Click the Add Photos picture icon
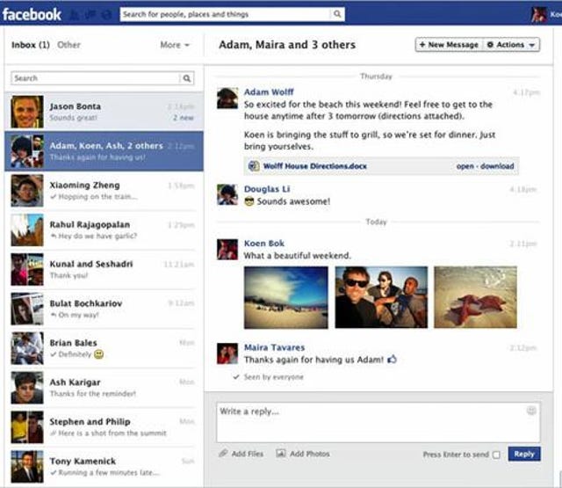This screenshot has width=562, height=488. tap(281, 454)
